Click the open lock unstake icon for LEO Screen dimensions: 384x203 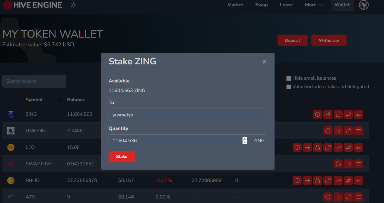pos(328,147)
